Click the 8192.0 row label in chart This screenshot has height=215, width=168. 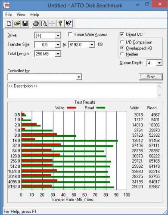pyautogui.click(x=14, y=187)
